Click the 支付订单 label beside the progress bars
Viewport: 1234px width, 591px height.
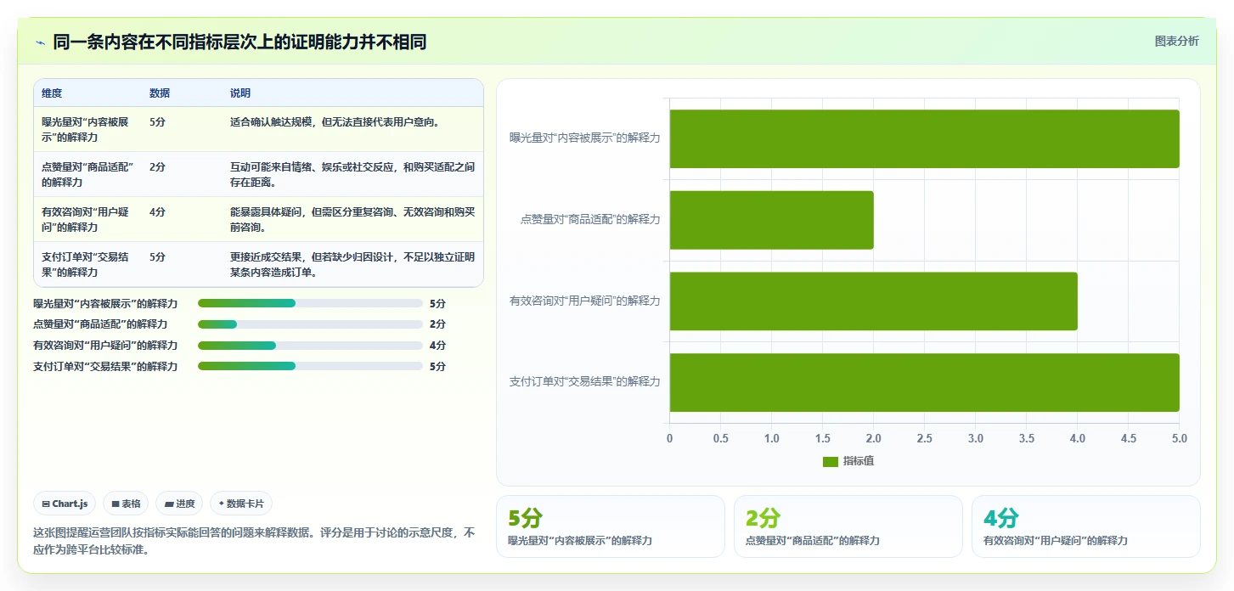[x=105, y=367]
